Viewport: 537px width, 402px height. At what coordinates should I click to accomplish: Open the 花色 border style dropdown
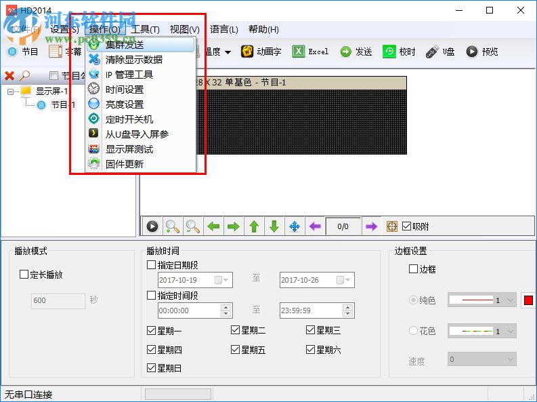[x=482, y=331]
